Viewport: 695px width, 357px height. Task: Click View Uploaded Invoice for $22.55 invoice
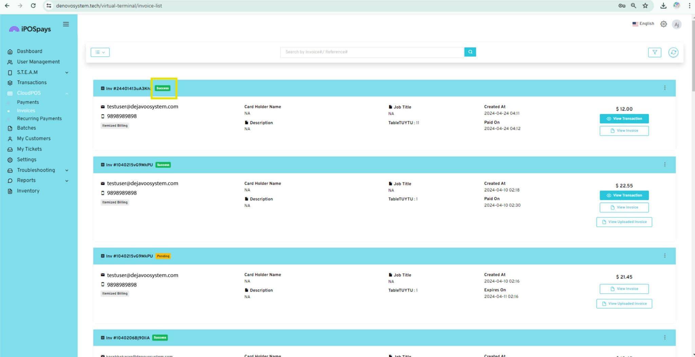coord(624,222)
